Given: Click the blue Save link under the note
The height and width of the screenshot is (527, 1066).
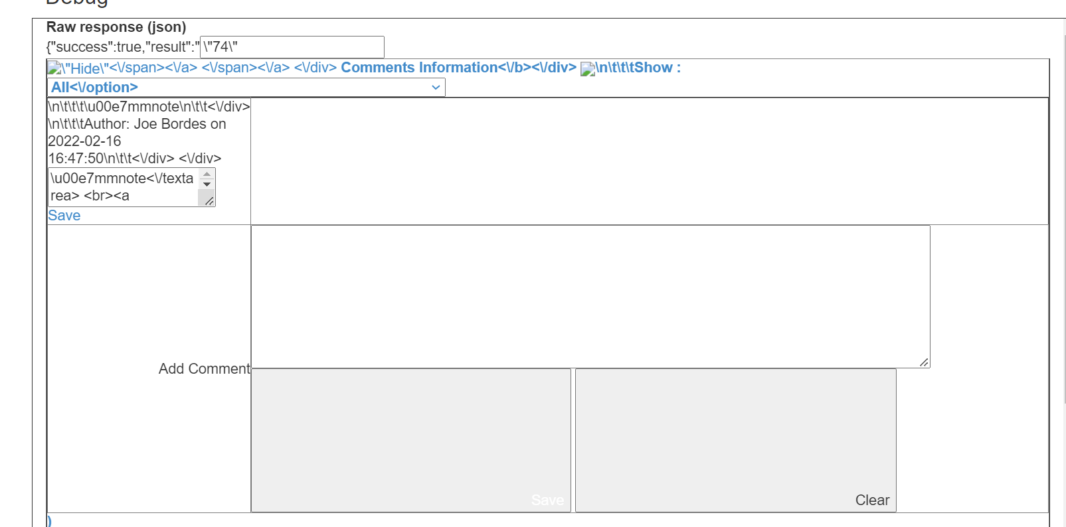Looking at the screenshot, I should pos(64,216).
